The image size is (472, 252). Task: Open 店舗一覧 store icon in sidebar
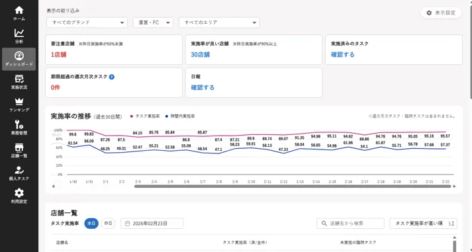point(19,147)
